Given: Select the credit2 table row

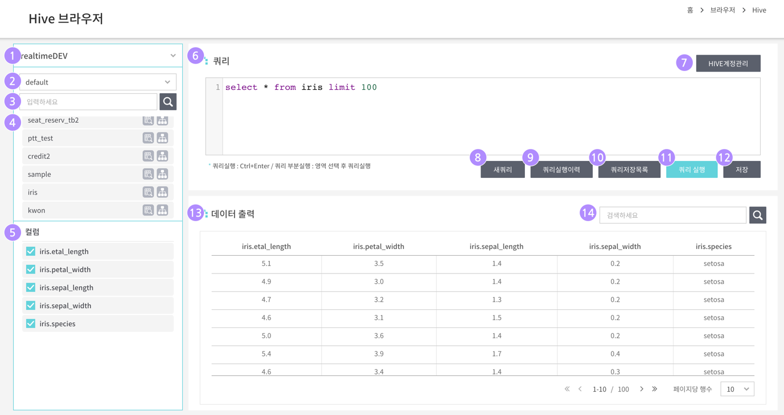Looking at the screenshot, I should point(98,156).
